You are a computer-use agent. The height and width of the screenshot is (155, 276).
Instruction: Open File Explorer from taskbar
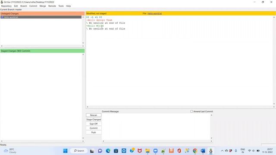(x=147, y=151)
